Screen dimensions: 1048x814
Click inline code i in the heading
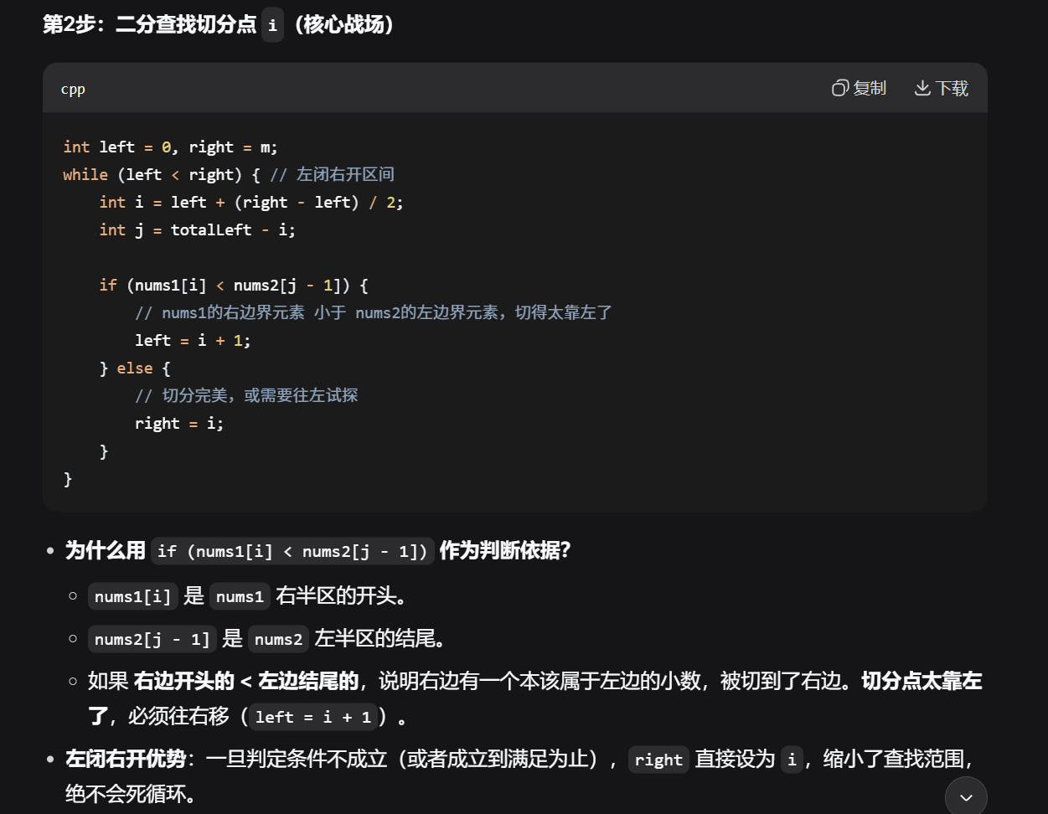(272, 25)
